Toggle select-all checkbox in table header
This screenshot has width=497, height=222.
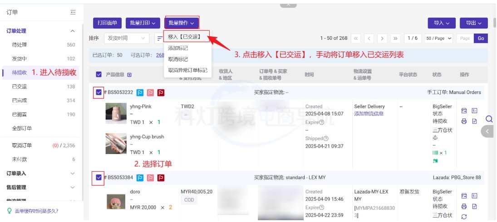[98, 75]
